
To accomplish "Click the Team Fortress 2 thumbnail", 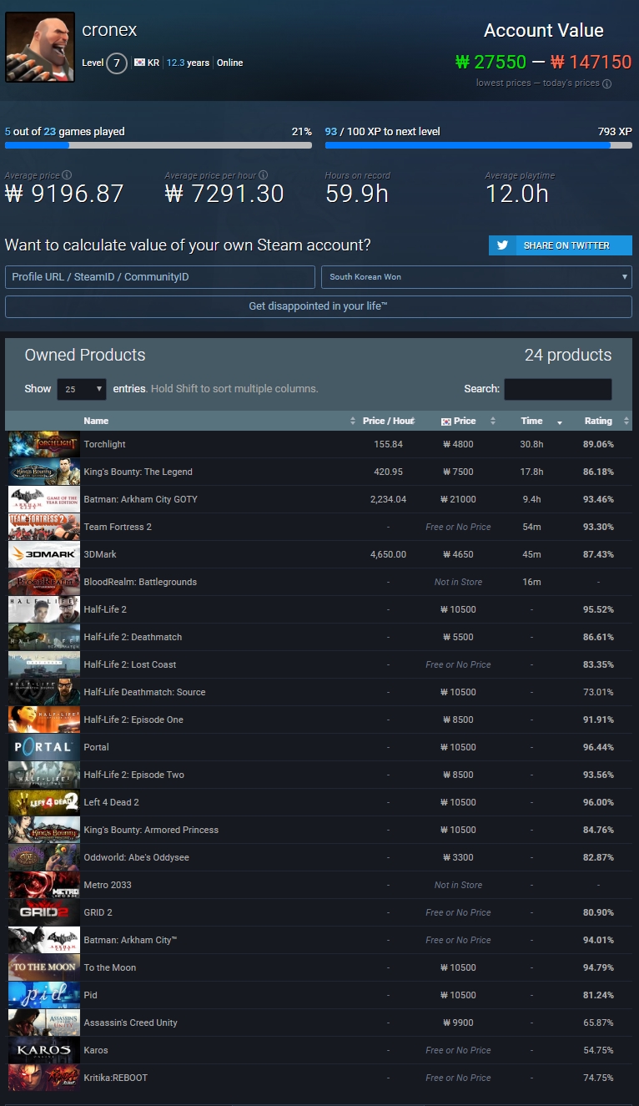I will point(44,527).
